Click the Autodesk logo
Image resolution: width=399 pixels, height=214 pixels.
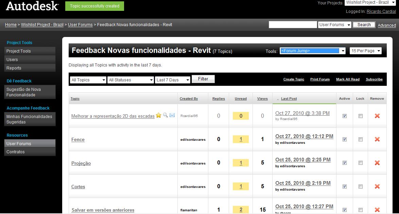[32, 6]
